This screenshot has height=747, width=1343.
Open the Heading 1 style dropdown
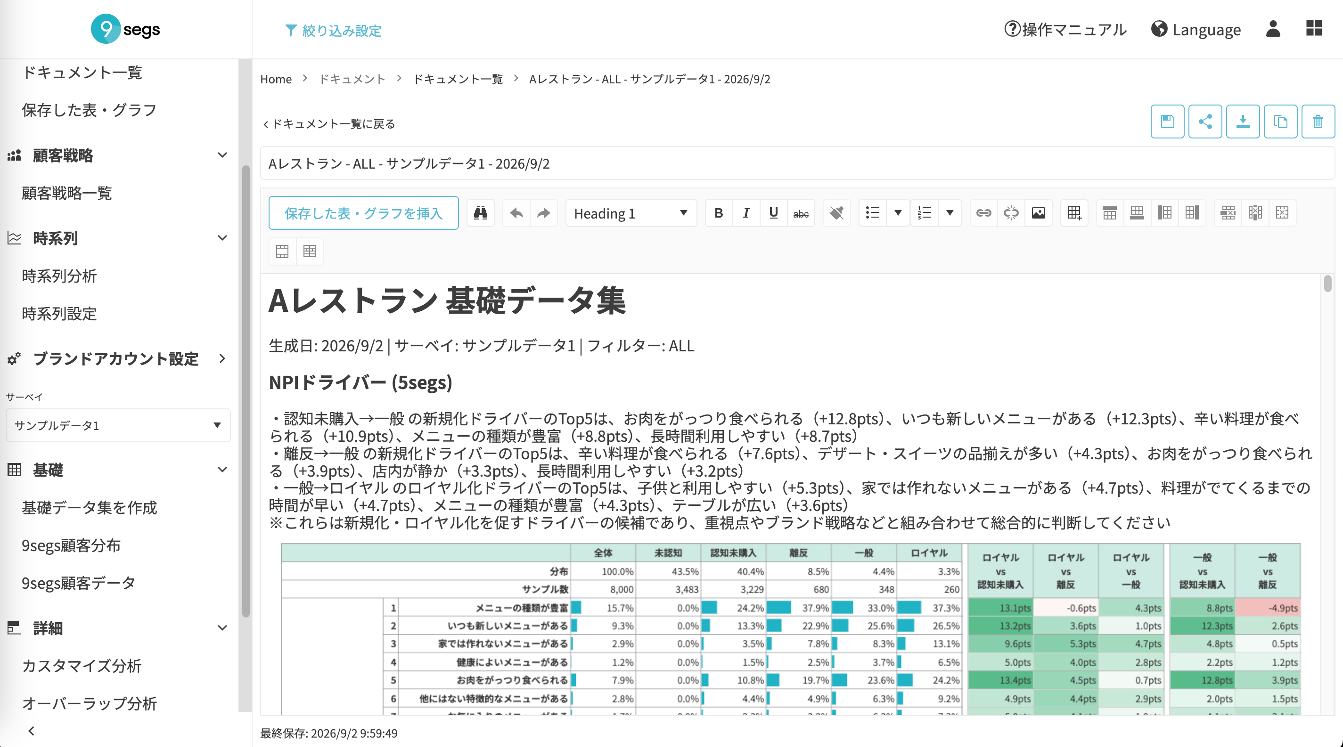631,213
